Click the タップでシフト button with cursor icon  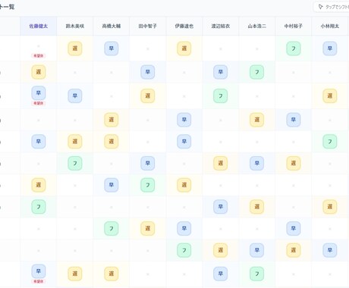[332, 7]
